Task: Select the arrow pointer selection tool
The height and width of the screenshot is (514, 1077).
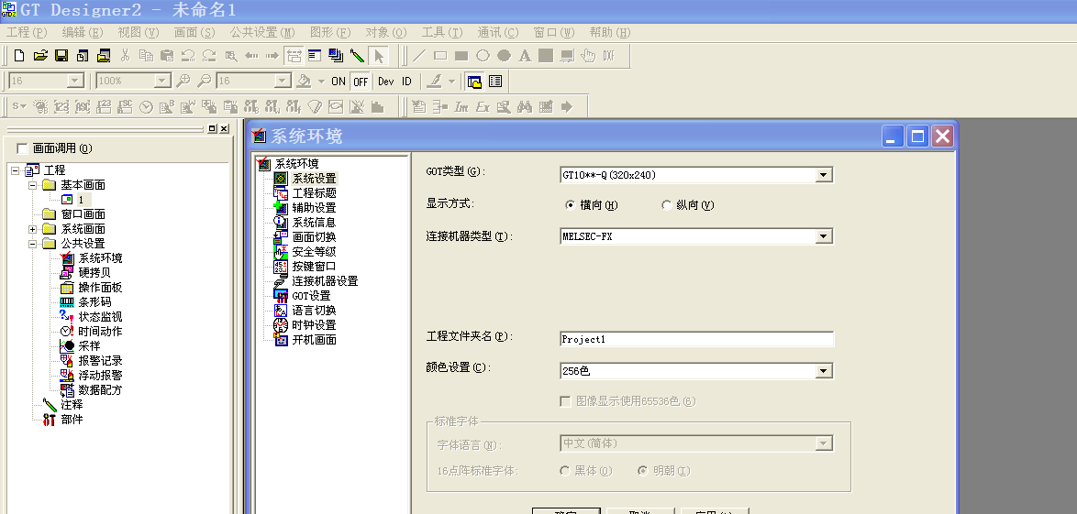Action: (x=379, y=56)
